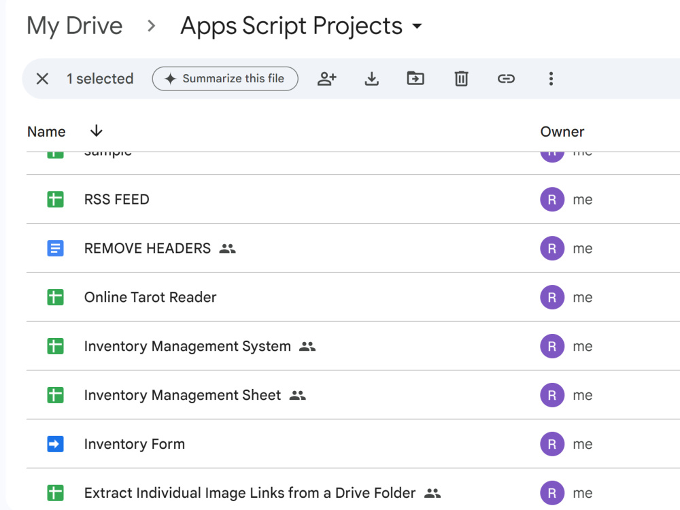Click Summarize this file button
The width and height of the screenshot is (680, 510).
[225, 78]
